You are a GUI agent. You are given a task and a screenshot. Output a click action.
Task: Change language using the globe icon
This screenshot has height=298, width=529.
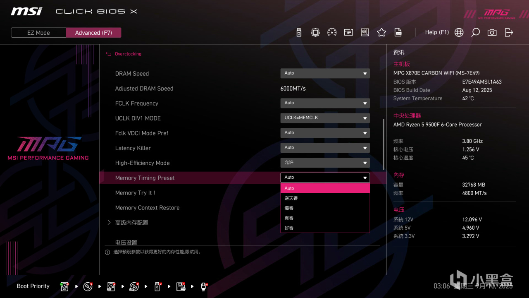[459, 32]
